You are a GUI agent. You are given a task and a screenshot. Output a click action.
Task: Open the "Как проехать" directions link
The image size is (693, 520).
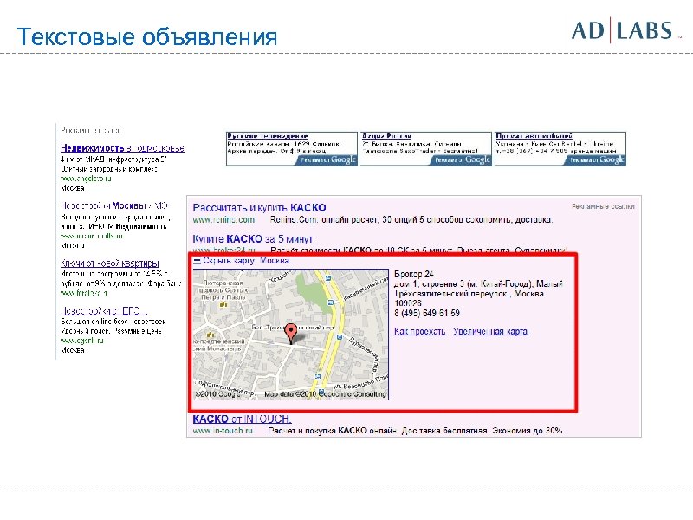(x=419, y=331)
